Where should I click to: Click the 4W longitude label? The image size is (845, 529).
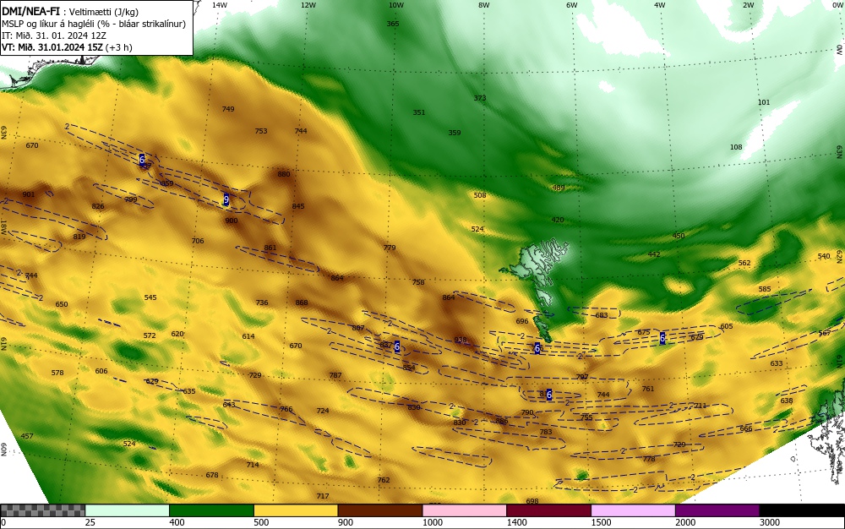(x=660, y=5)
